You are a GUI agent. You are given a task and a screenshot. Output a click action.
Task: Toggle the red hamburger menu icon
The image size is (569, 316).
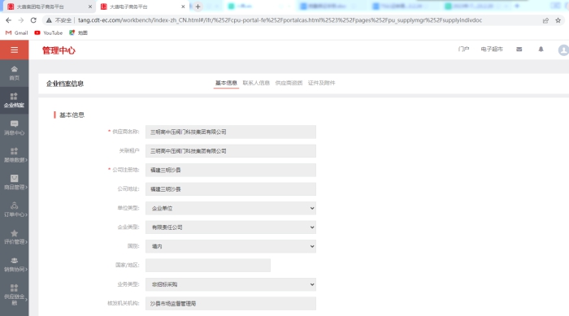14,50
